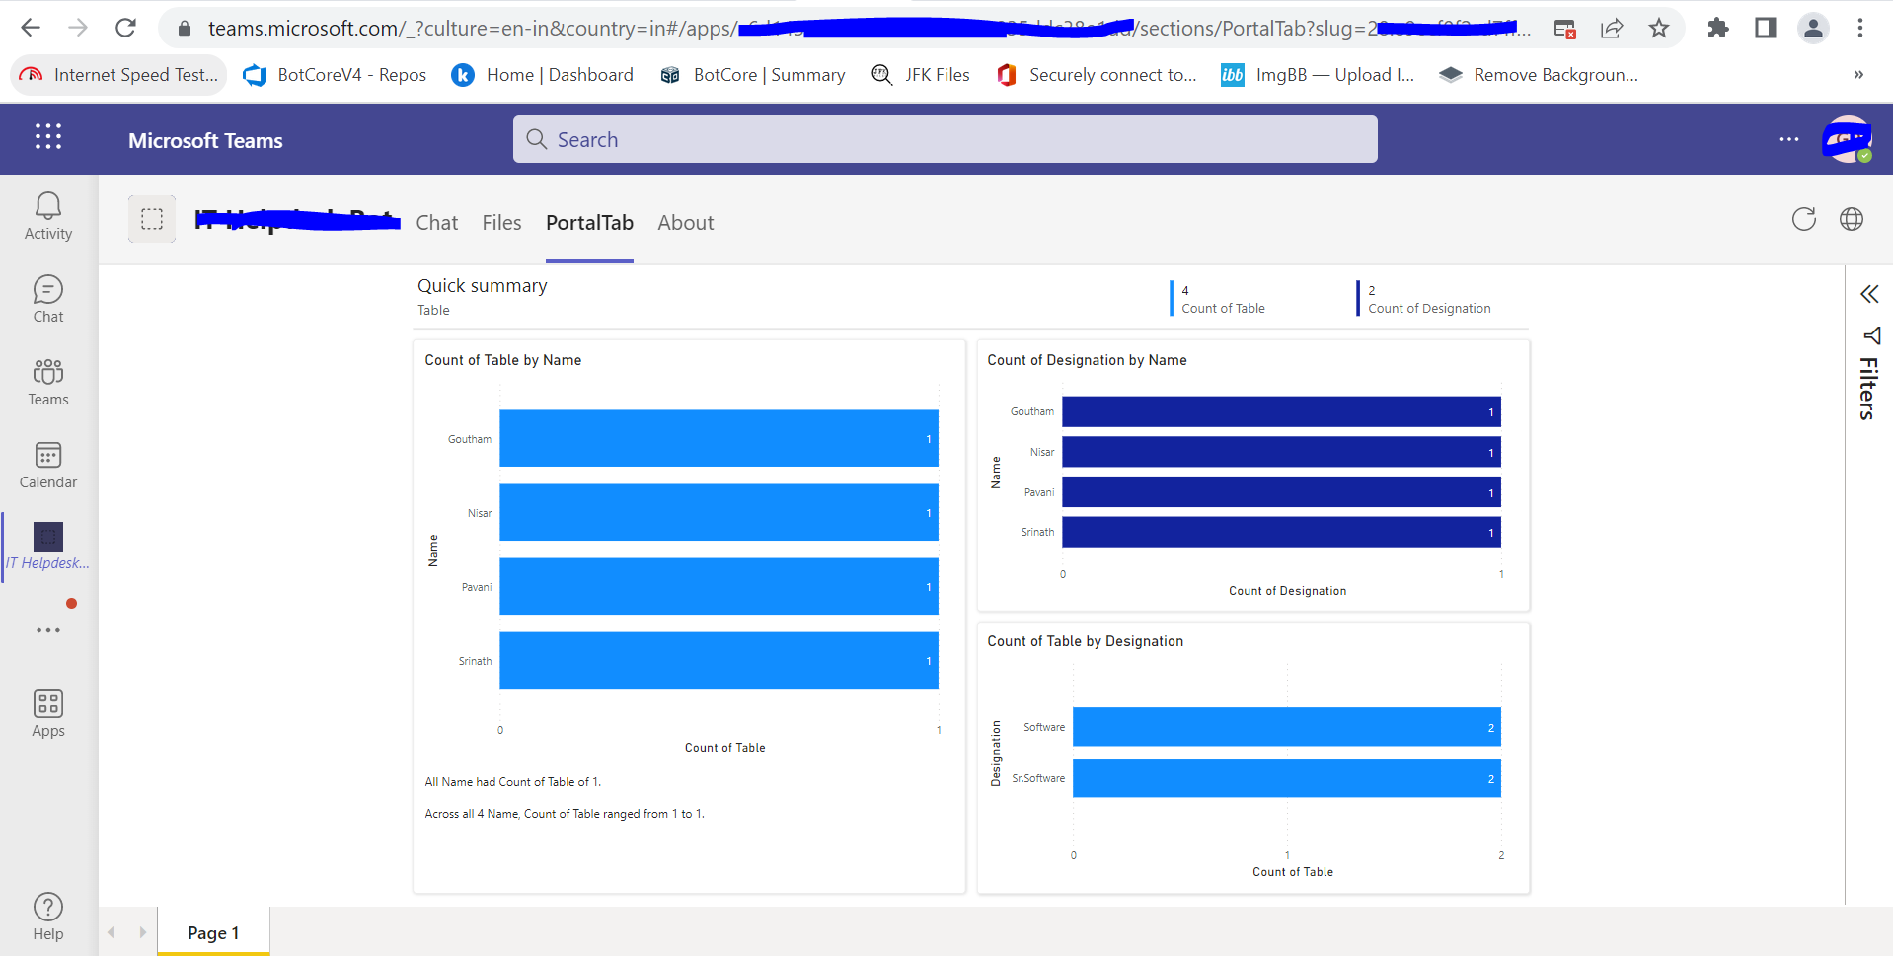Open the Calendar from the sidebar
The height and width of the screenshot is (956, 1893).
coord(47,465)
